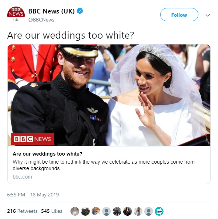Click the blue verified badge icon
This screenshot has height=219, width=218.
point(80,11)
